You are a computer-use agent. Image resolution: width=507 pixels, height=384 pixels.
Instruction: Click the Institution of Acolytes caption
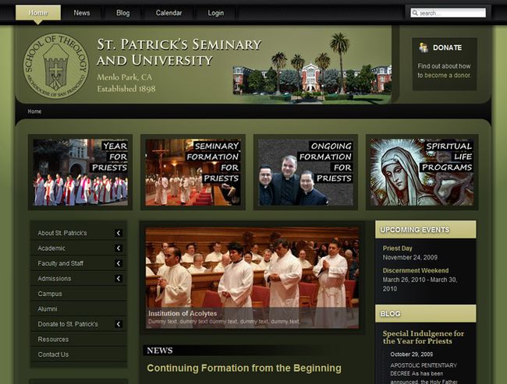point(183,313)
